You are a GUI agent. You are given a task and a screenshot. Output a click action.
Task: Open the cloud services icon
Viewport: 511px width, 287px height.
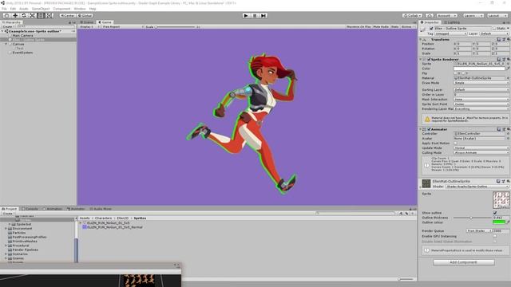tap(430, 16)
